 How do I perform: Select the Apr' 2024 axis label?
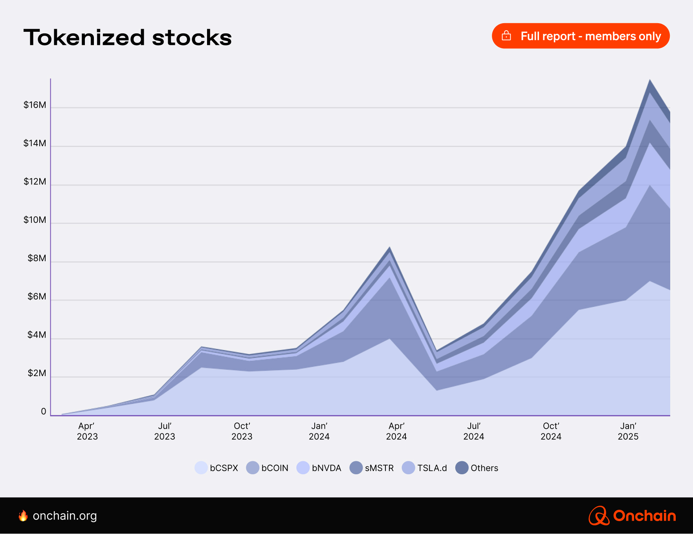click(396, 431)
